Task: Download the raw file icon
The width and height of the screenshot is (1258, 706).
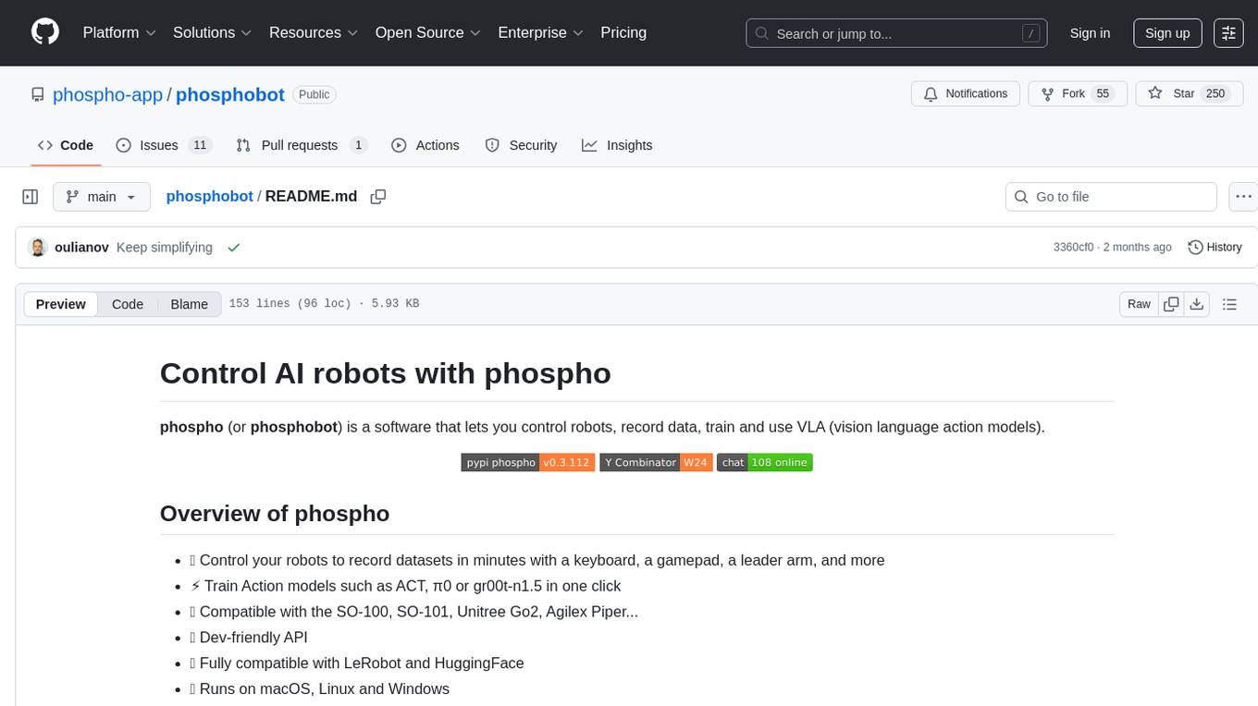Action: [x=1196, y=304]
